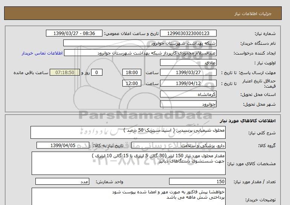
Task: Select the general description field محلول شیمیایی پرسیدین
Action: (128, 132)
